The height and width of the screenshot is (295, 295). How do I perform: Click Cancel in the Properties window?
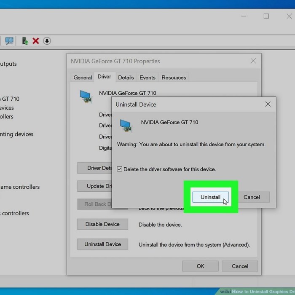[240, 266]
